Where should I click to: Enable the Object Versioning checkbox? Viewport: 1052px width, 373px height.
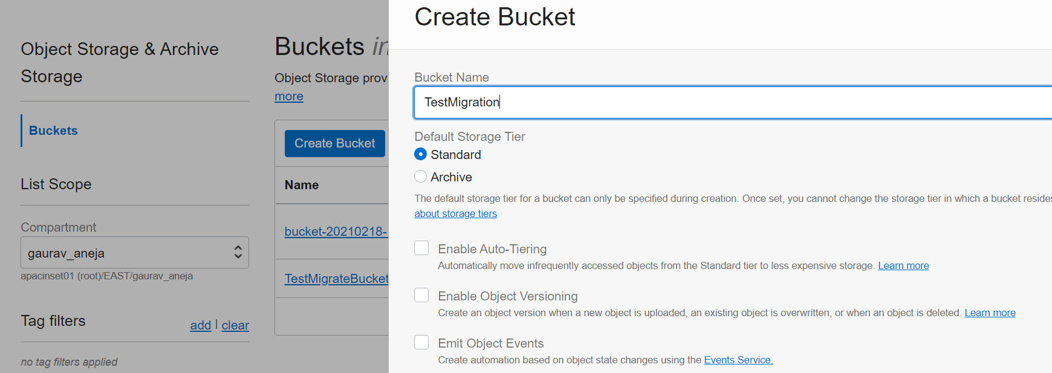tap(421, 295)
